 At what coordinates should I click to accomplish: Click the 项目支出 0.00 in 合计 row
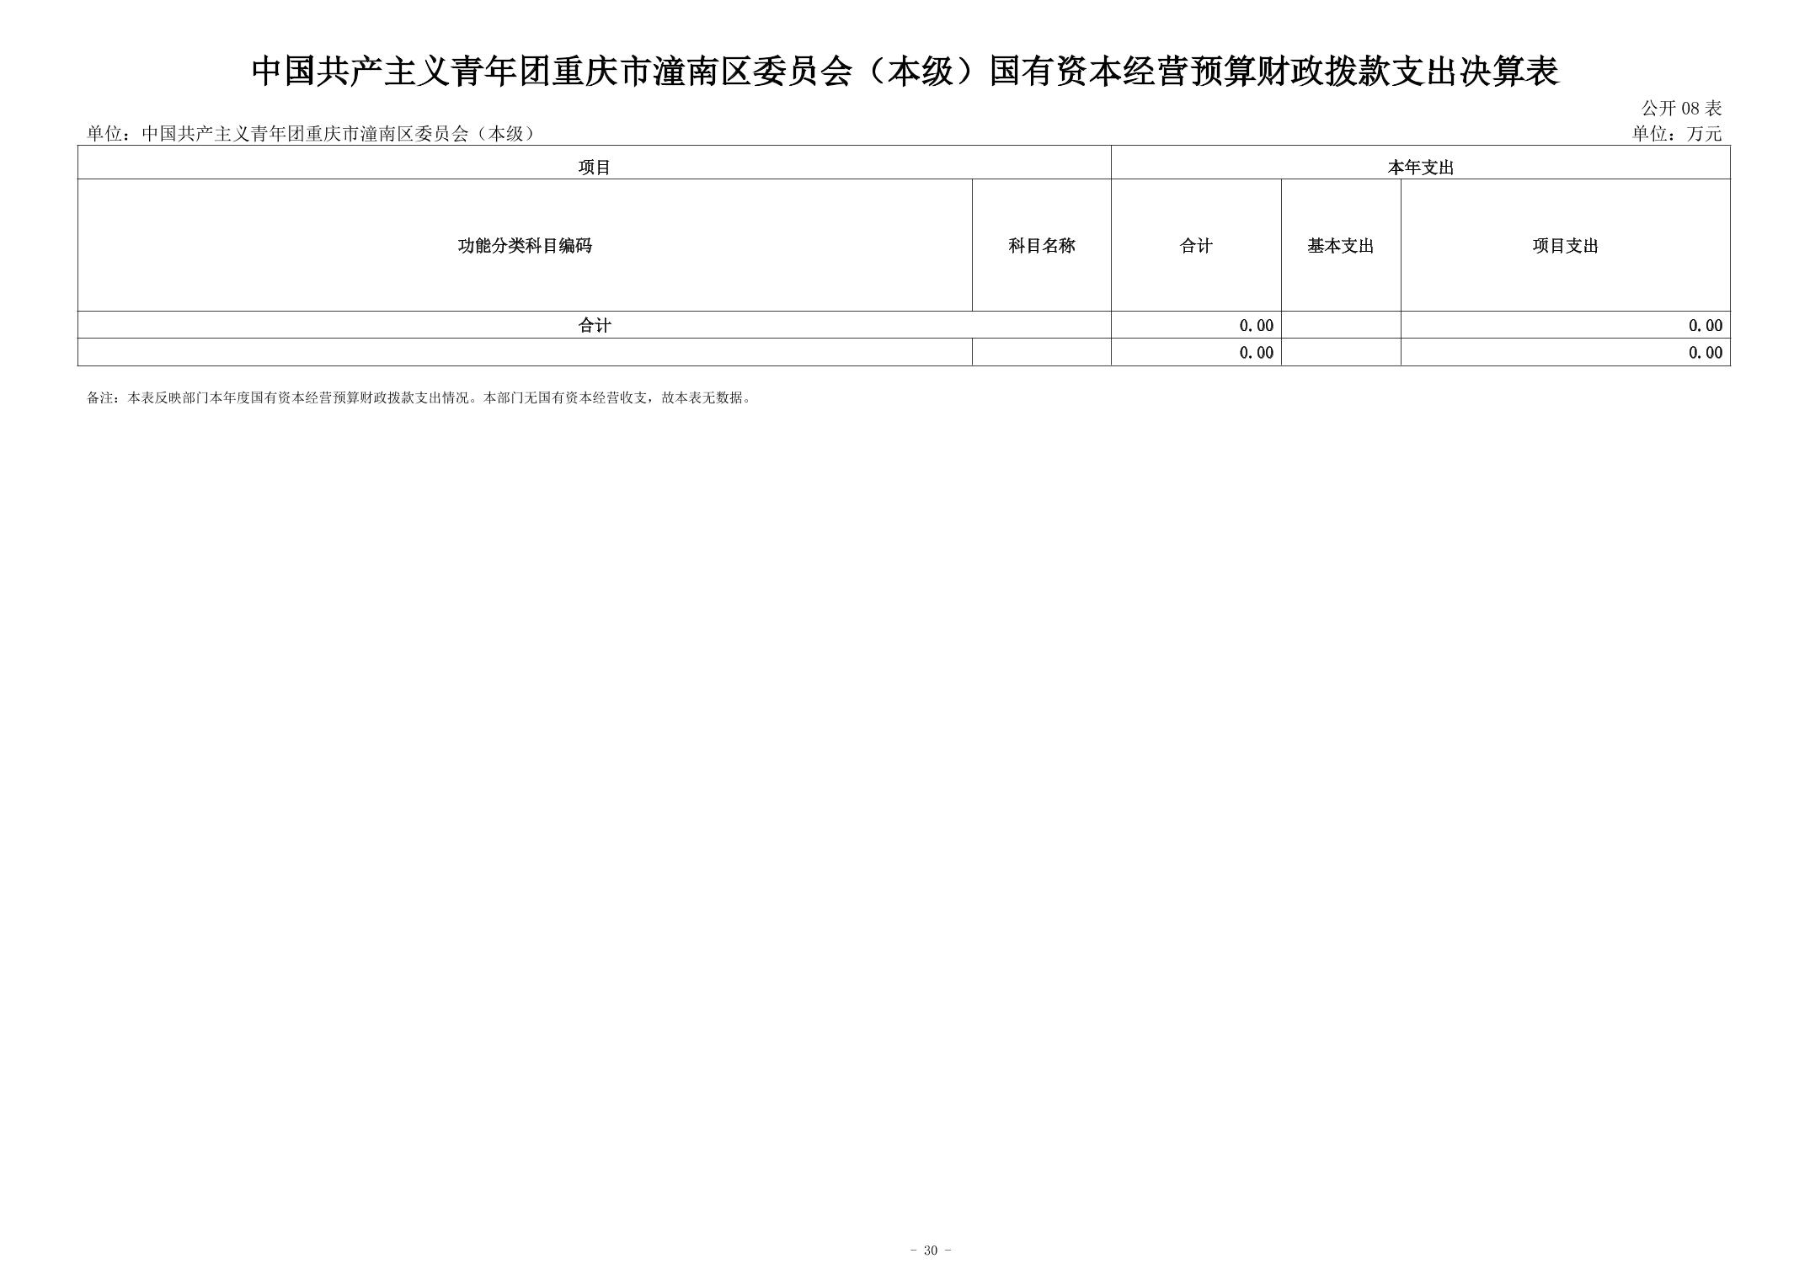[x=1705, y=325]
